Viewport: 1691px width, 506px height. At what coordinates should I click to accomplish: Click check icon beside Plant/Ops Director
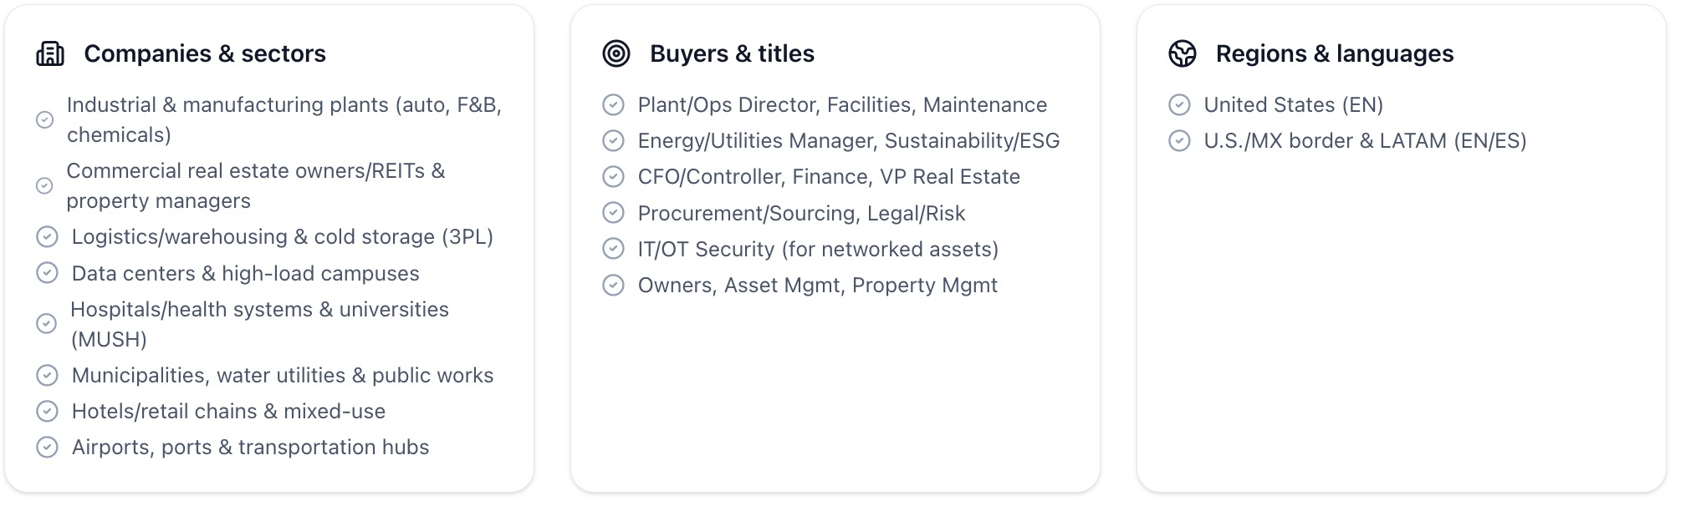(x=613, y=105)
